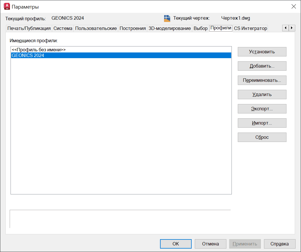Close the Параметры dialog window
The height and width of the screenshot is (252, 301).
pos(294,7)
